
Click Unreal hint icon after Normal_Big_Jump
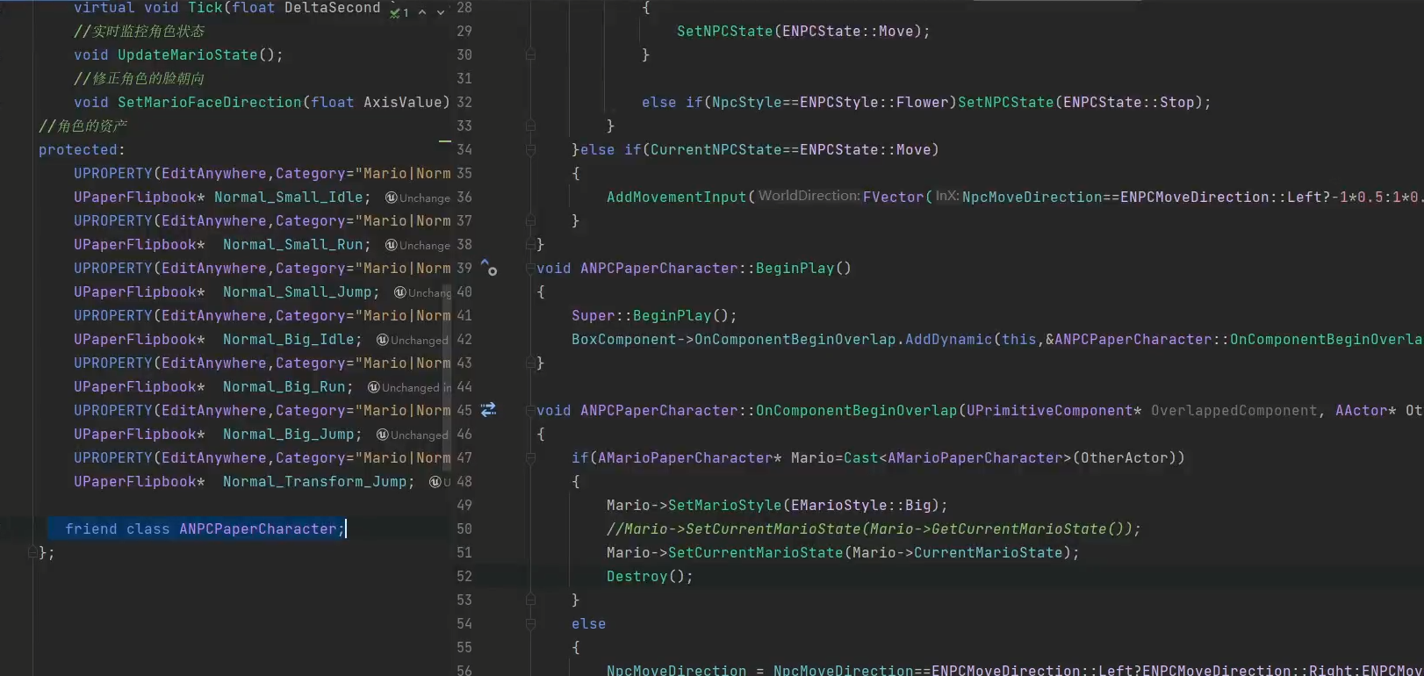point(383,435)
